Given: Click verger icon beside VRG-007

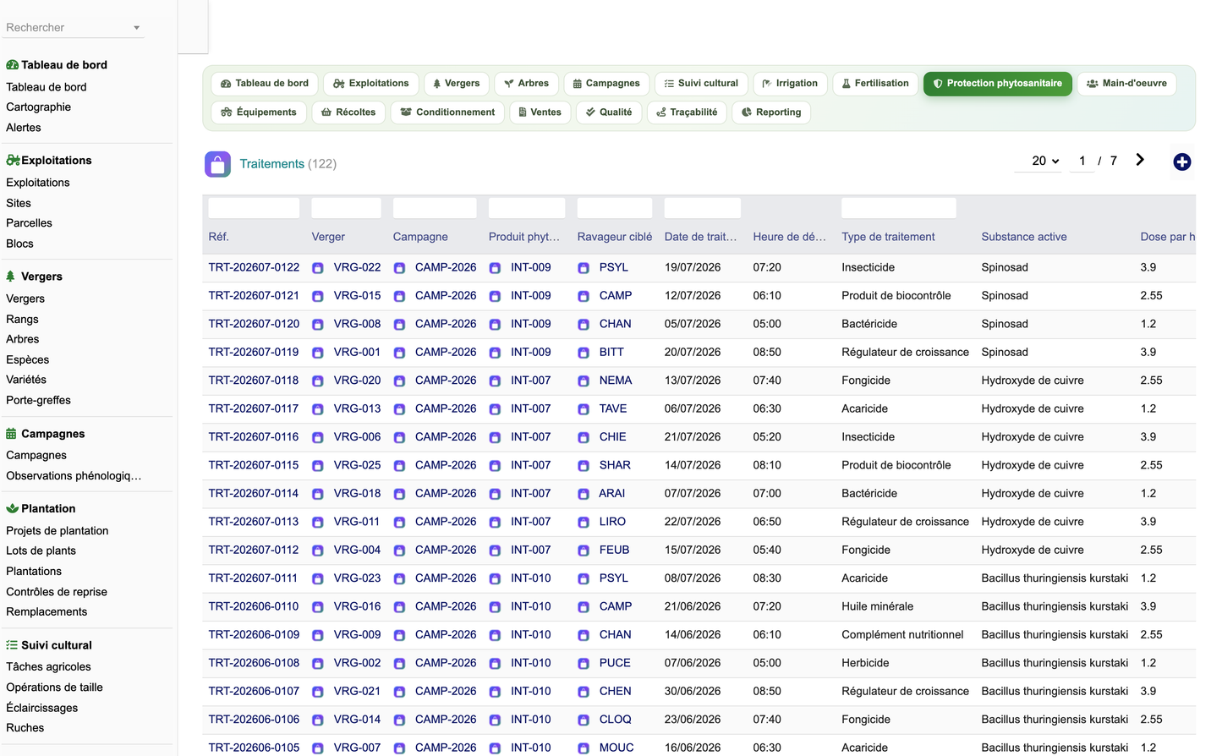Looking at the screenshot, I should (318, 748).
